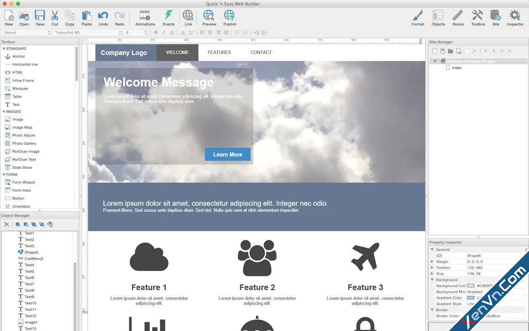This screenshot has height=331, width=529.
Task: Insert a bulleted list
Action: [237, 33]
